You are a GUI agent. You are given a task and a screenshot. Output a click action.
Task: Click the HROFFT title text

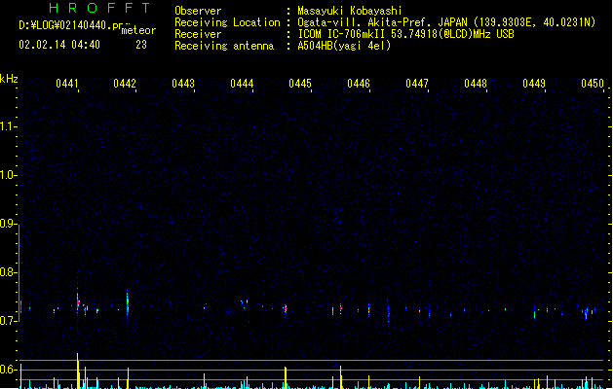pyautogui.click(x=99, y=8)
